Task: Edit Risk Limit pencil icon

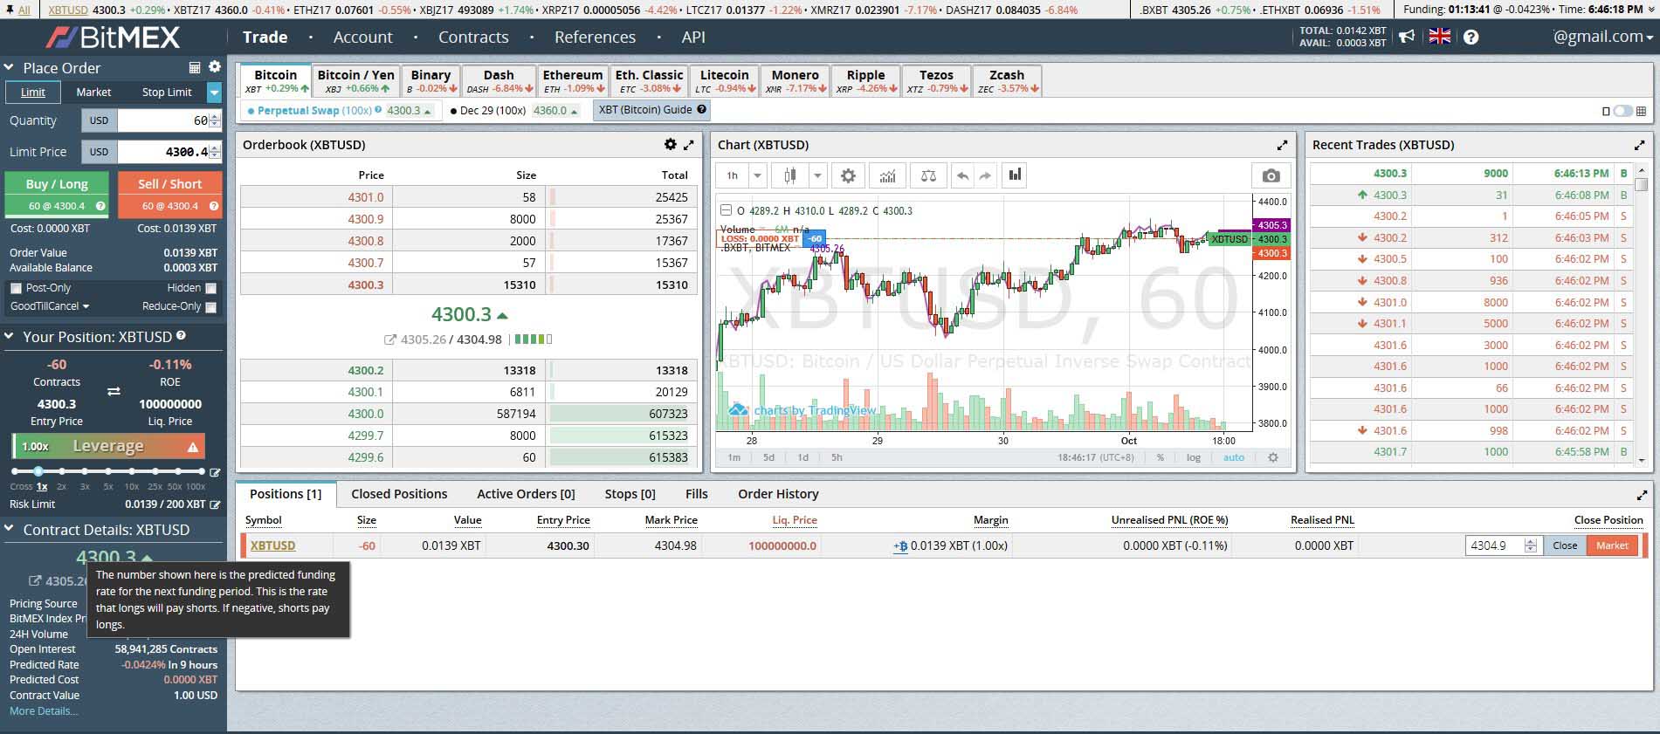Action: click(215, 504)
